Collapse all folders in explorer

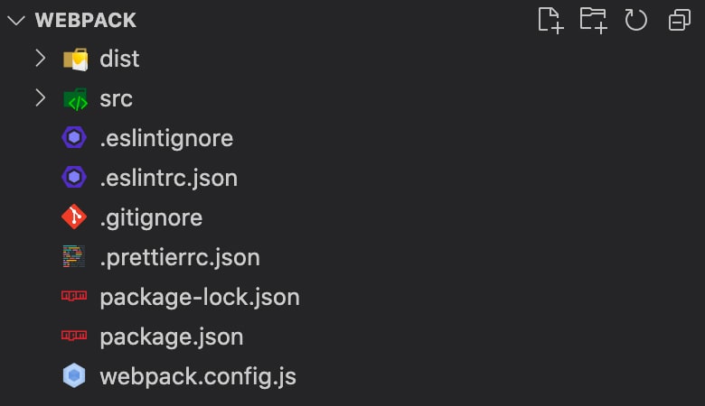(x=680, y=21)
